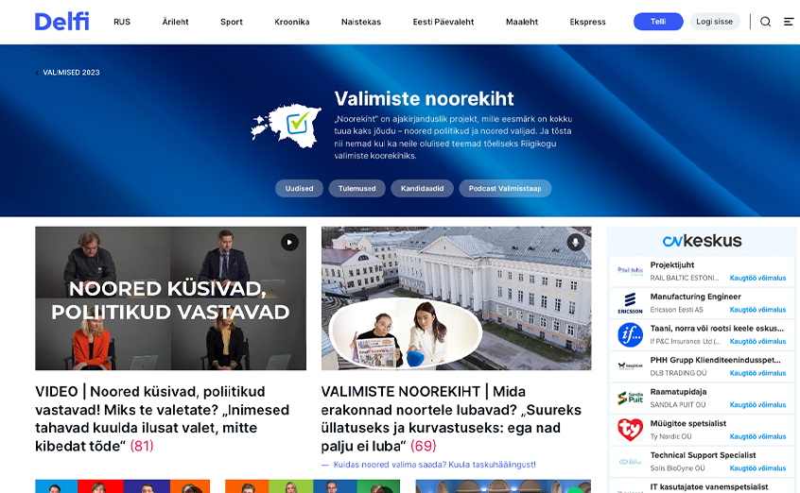Open the Eesti Päevaleht menu item
The image size is (800, 493).
tap(443, 22)
